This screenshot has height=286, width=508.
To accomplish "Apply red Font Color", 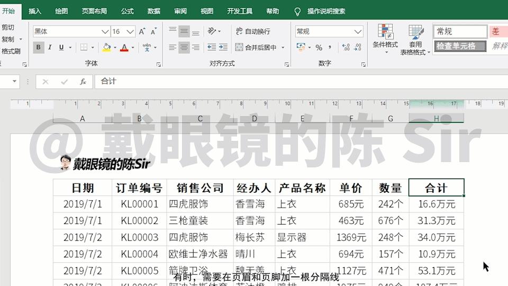I will pyautogui.click(x=124, y=47).
